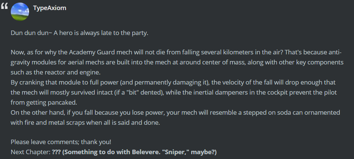The width and height of the screenshot is (354, 159).
Task: Click the opening quotation mark icon
Action: (4, 7)
